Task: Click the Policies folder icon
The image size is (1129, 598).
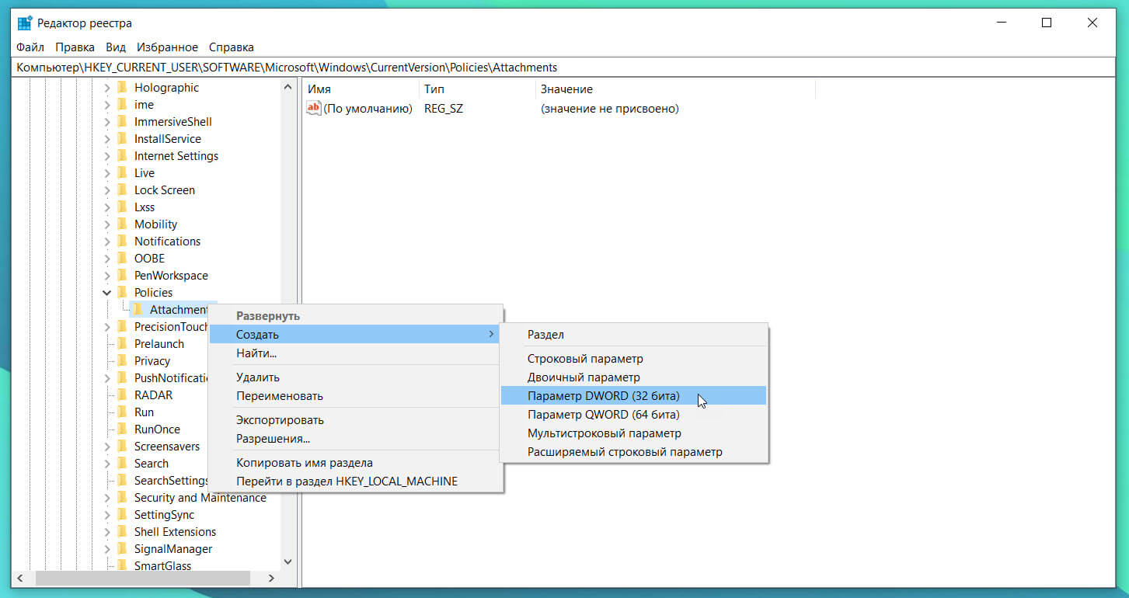Action: coord(122,292)
